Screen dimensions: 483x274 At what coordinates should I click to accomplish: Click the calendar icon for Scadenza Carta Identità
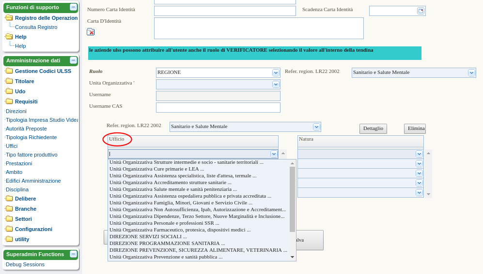tap(421, 11)
